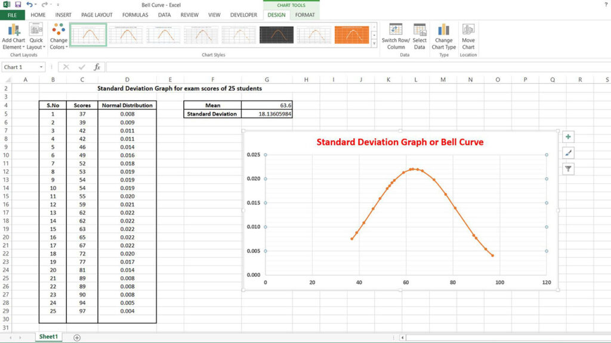This screenshot has width=611, height=343.
Task: Select the Sheet1 tab
Action: pos(50,336)
